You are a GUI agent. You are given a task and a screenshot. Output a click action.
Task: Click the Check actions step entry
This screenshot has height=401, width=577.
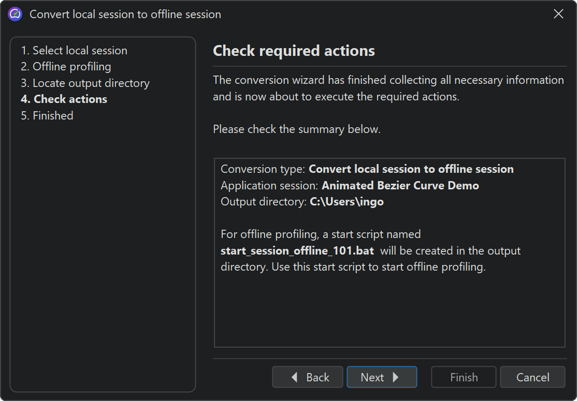coord(64,99)
